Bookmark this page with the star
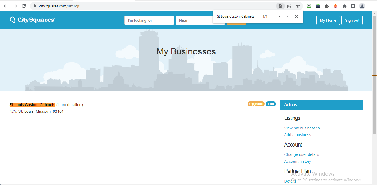Viewport: 377px width, 185px height. [x=298, y=6]
